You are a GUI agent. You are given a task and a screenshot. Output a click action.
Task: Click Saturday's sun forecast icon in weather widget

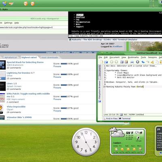tap(128, 149)
